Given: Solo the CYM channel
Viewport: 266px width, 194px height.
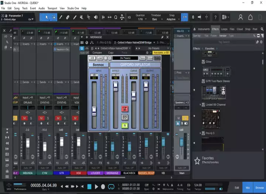Looking at the screenshot, I should tap(48, 118).
